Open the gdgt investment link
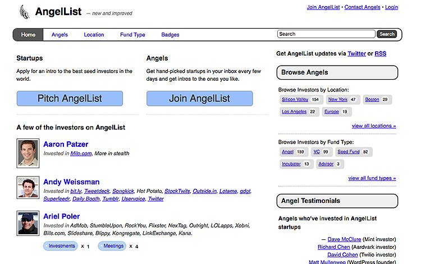 (x=245, y=191)
